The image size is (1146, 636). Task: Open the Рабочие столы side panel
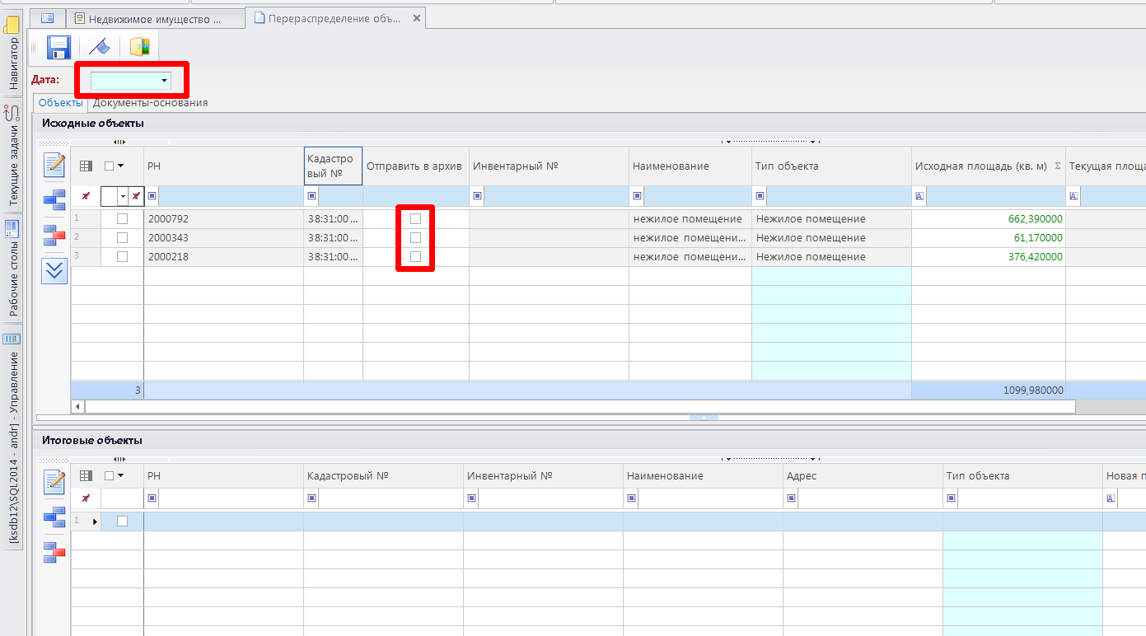tap(12, 268)
